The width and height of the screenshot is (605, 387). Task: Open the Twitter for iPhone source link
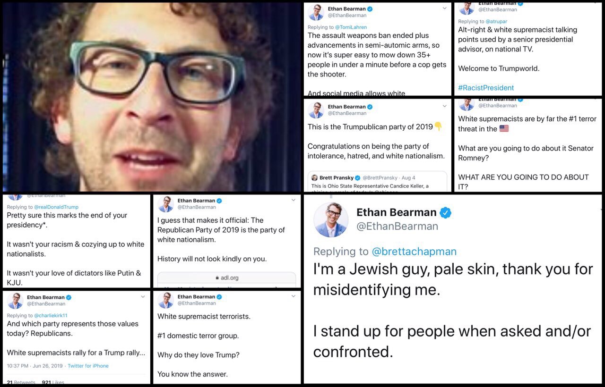(x=88, y=366)
